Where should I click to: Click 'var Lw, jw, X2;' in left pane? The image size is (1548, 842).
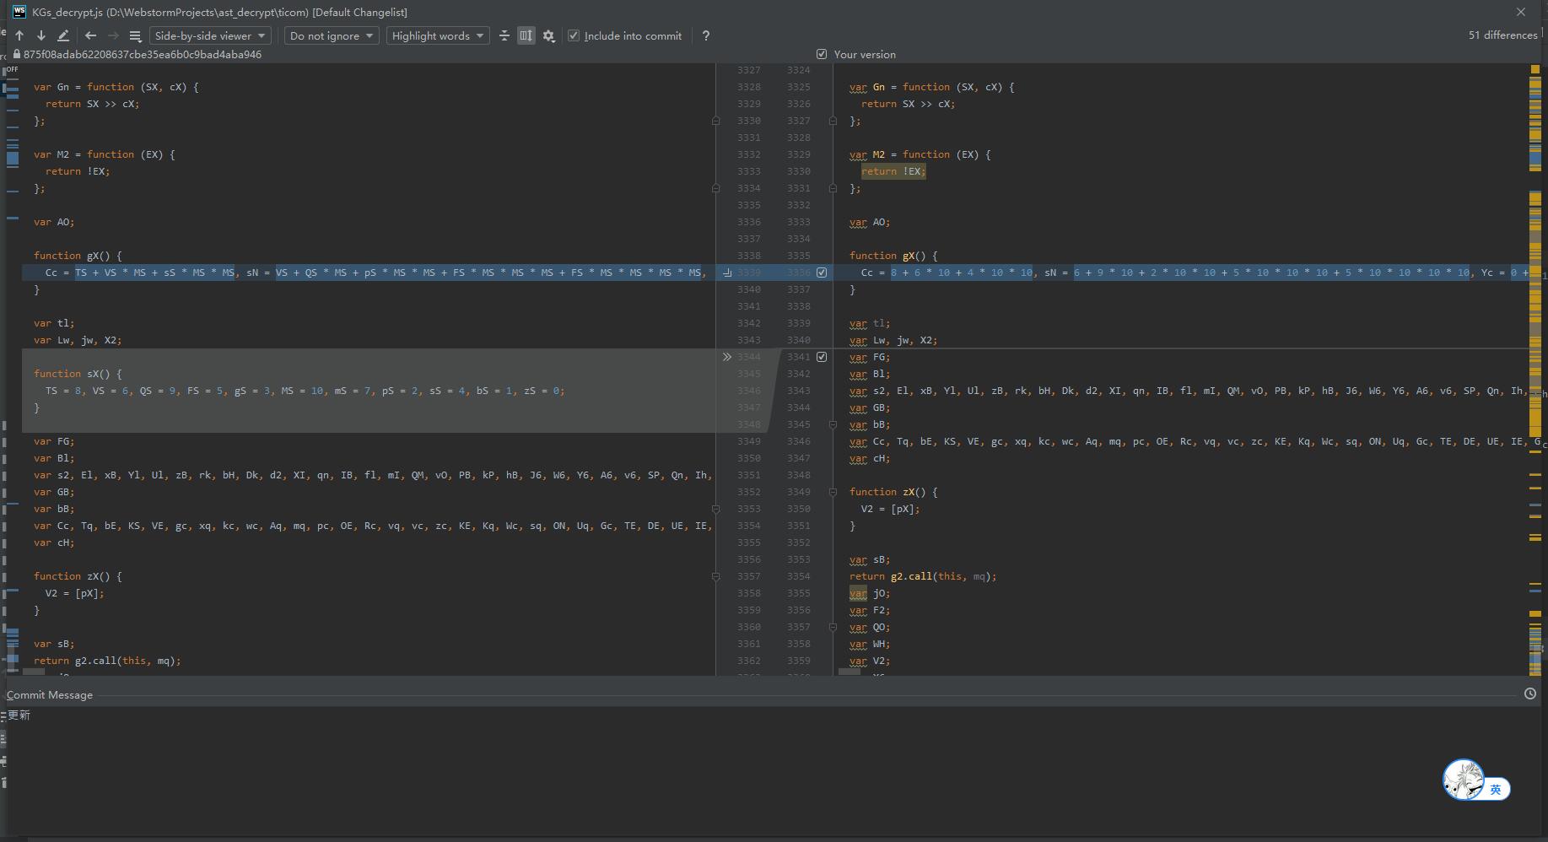click(x=78, y=340)
